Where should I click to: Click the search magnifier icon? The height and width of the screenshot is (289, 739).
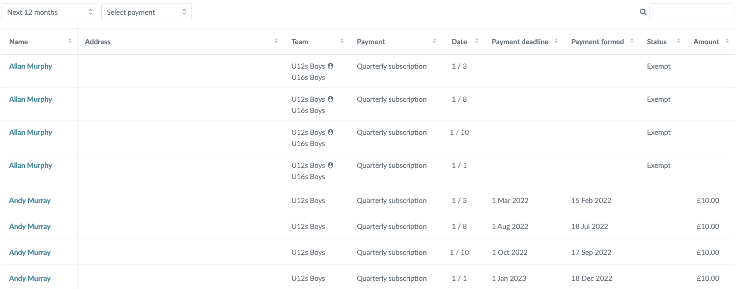click(643, 12)
